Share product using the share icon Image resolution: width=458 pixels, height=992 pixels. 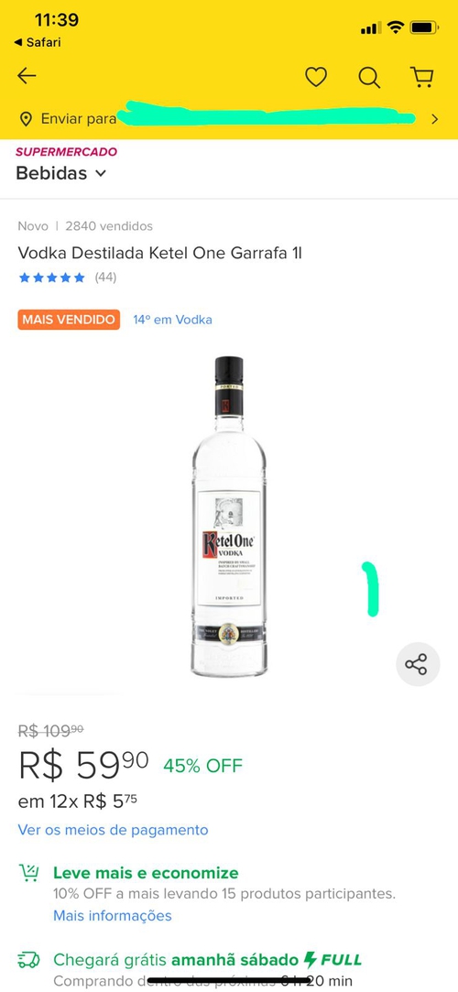coord(417,664)
